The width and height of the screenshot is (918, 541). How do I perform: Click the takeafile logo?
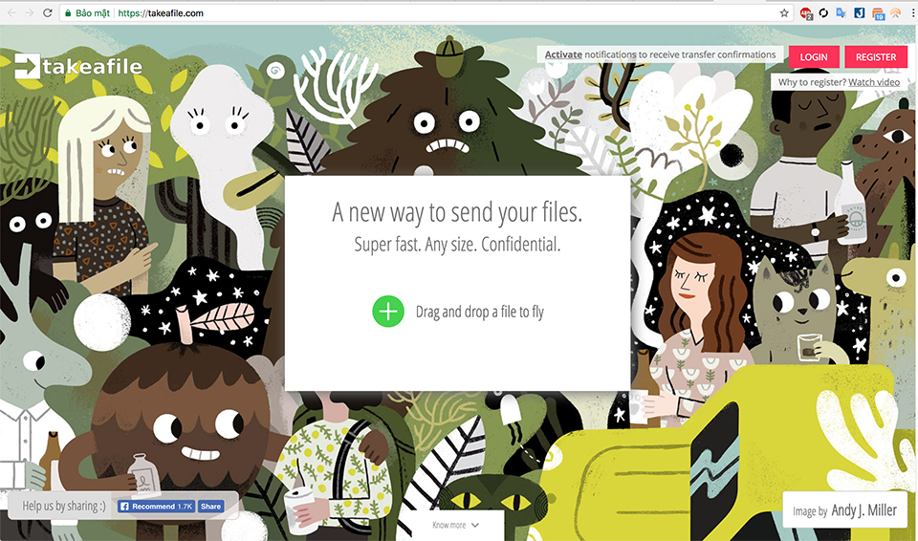78,66
